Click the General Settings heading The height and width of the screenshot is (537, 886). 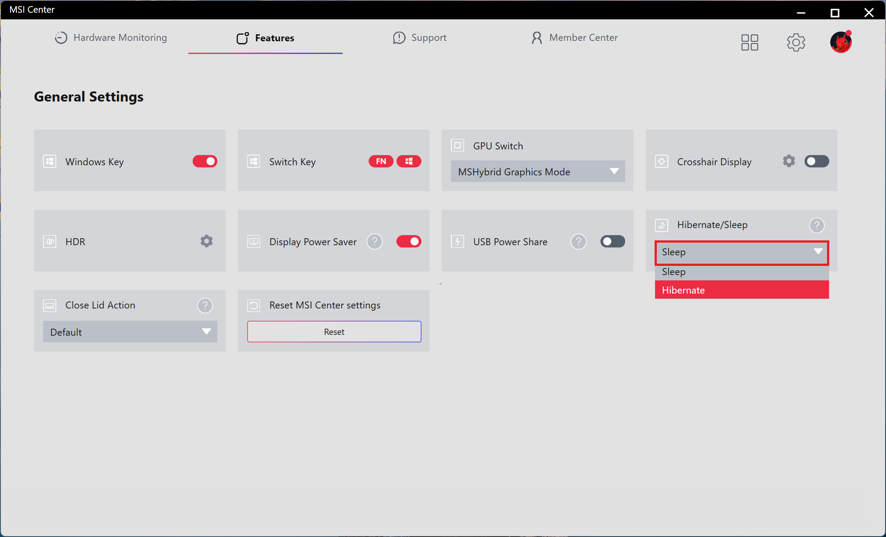click(x=89, y=97)
